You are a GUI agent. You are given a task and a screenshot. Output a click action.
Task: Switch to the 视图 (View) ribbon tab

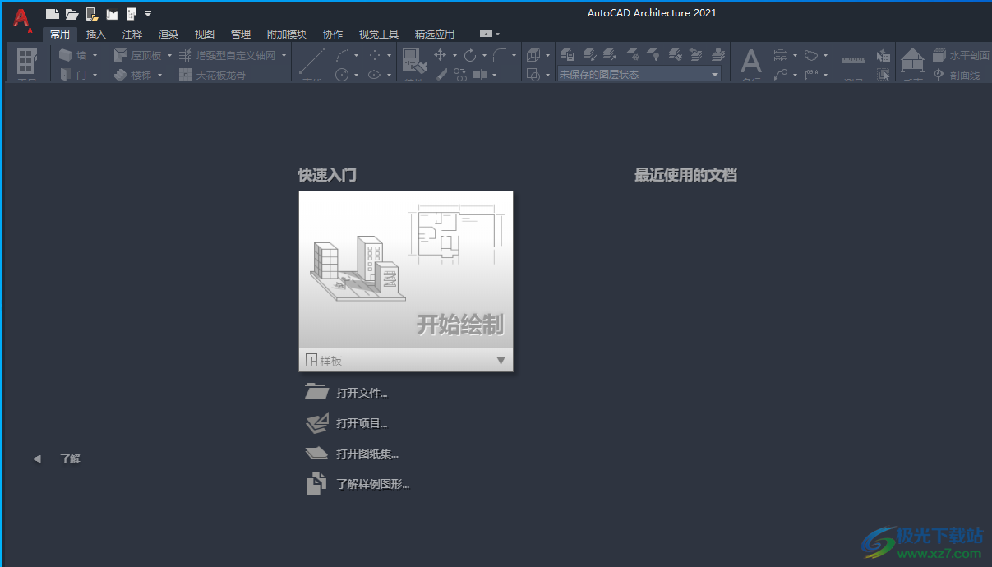[205, 34]
